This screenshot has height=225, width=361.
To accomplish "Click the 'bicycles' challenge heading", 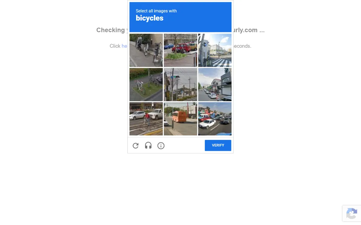I will [x=149, y=18].
